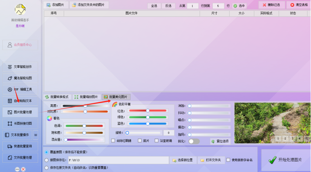Select 新图保存在 radio option
311x172 pixels.
point(46,160)
